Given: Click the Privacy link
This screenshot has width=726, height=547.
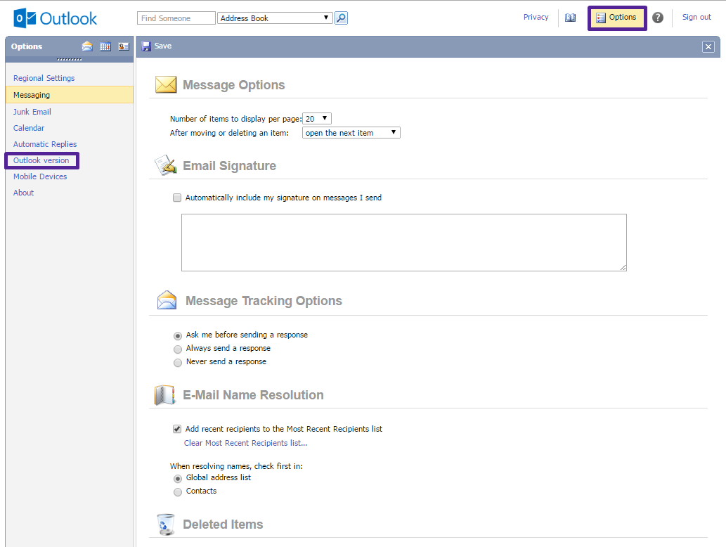Looking at the screenshot, I should pos(536,17).
